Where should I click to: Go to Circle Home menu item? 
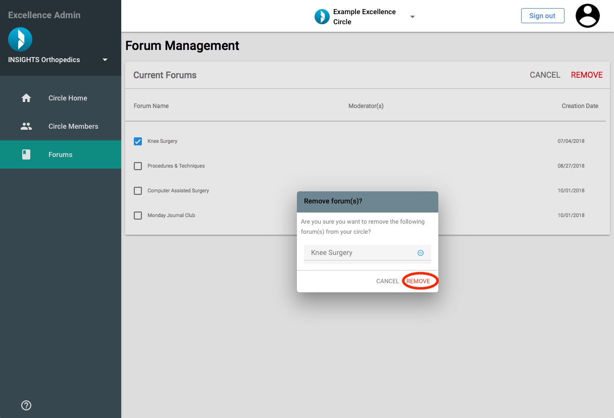[x=61, y=98]
